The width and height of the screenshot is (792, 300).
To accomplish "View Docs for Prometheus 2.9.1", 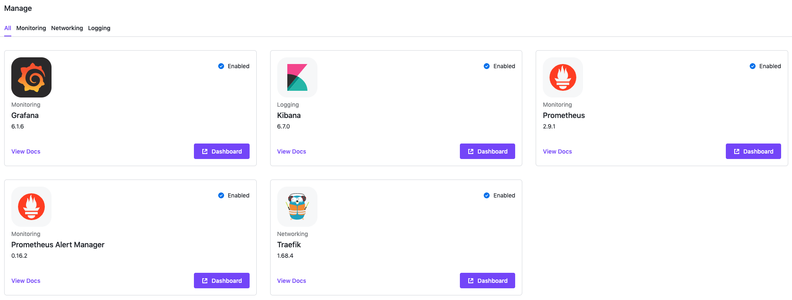I will point(557,151).
